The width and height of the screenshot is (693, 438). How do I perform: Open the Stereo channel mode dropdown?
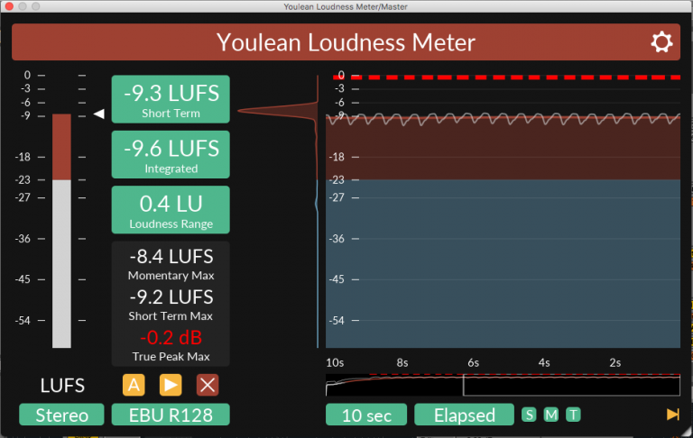(62, 415)
